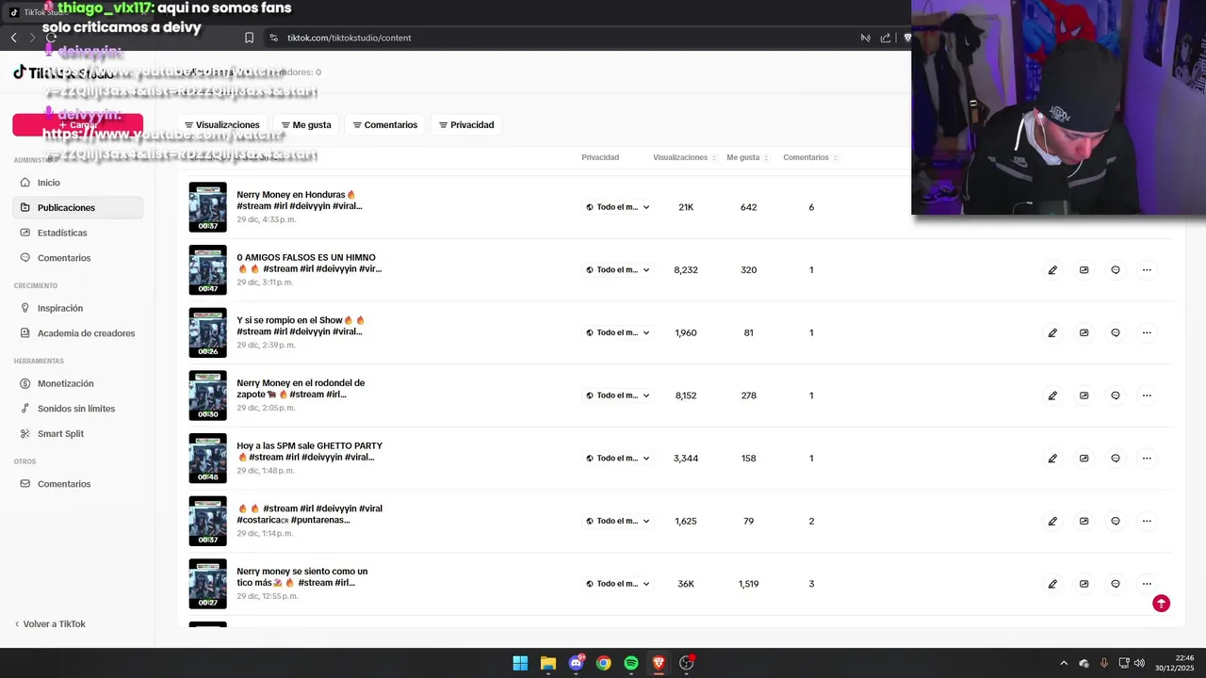View analytics icon for 'Y si se rompio' post
Image resolution: width=1206 pixels, height=678 pixels.
(1084, 332)
